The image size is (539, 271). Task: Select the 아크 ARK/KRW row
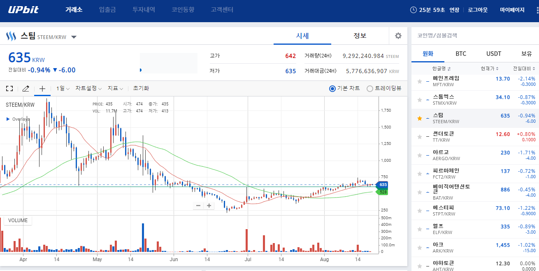(475, 248)
